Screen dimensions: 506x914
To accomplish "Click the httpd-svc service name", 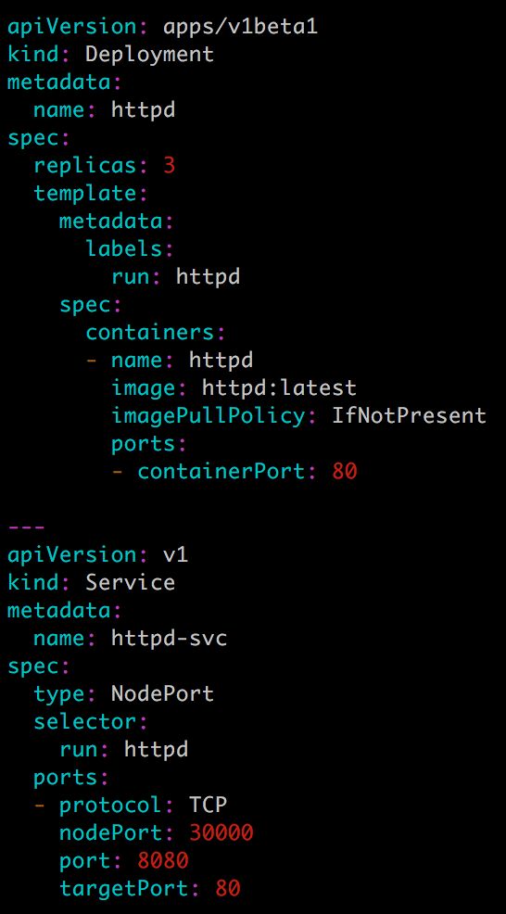I will (x=169, y=639).
